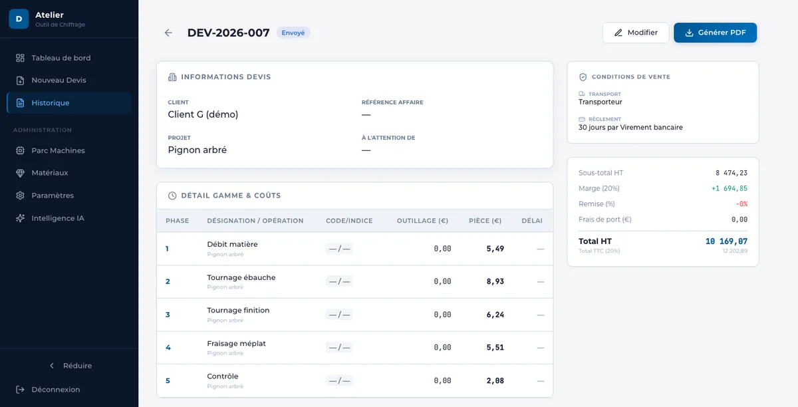Click the clock icon beside Détail Gamme & Coûts
Viewport: 798px width, 407px height.
tap(172, 196)
